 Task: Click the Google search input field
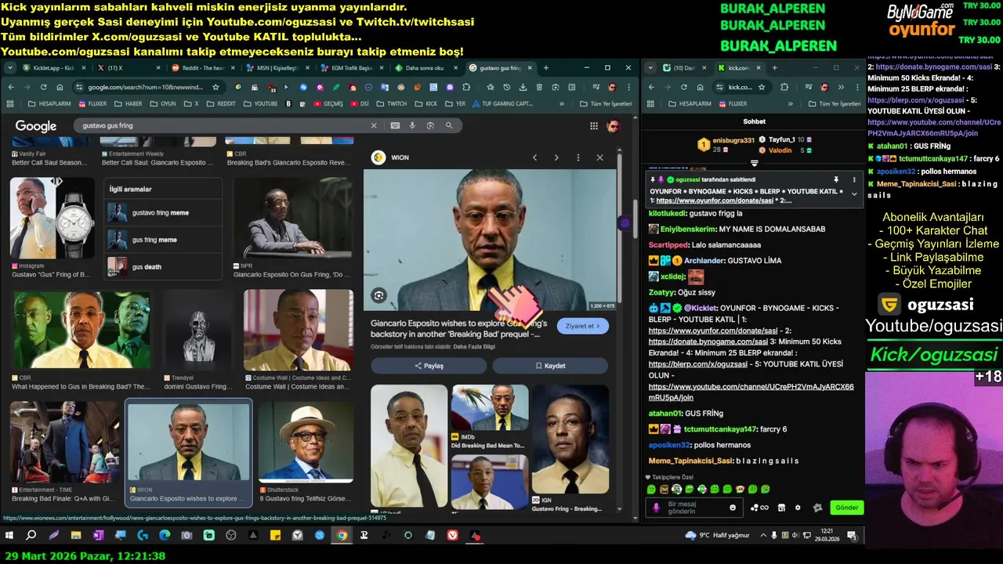223,125
